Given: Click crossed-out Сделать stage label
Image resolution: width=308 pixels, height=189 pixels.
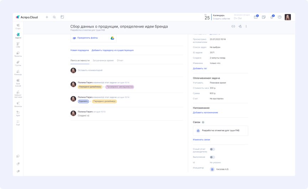Looking at the screenshot, I should pyautogui.click(x=83, y=101).
